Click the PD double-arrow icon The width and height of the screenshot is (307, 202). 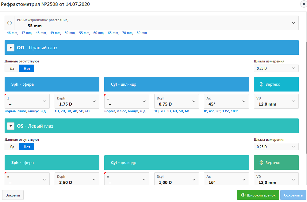pos(10,23)
